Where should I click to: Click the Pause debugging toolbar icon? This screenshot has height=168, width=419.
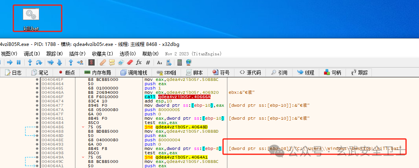coord(18,62)
